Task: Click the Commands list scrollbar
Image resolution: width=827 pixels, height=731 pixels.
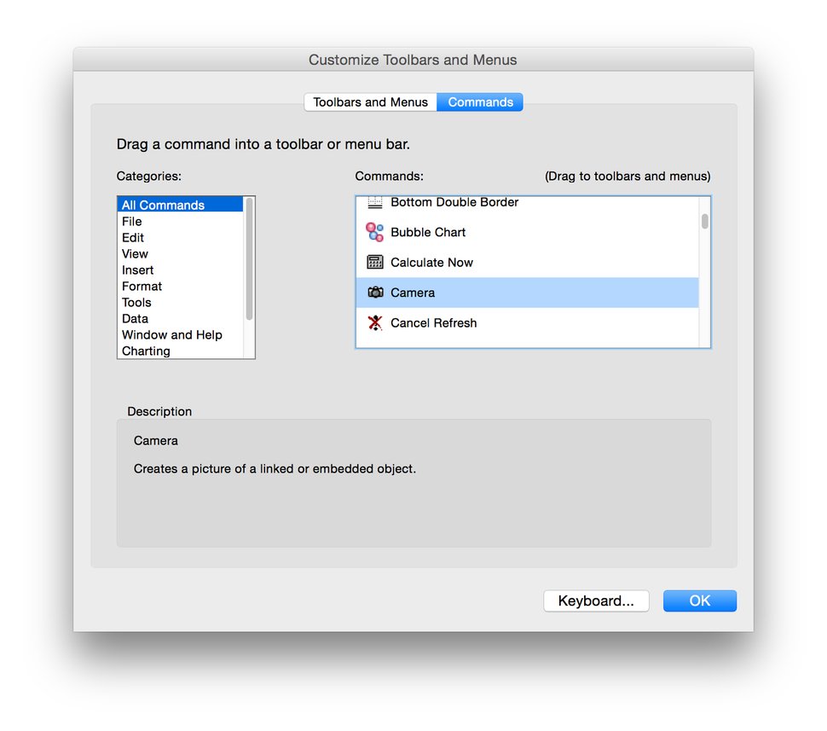Action: point(704,222)
